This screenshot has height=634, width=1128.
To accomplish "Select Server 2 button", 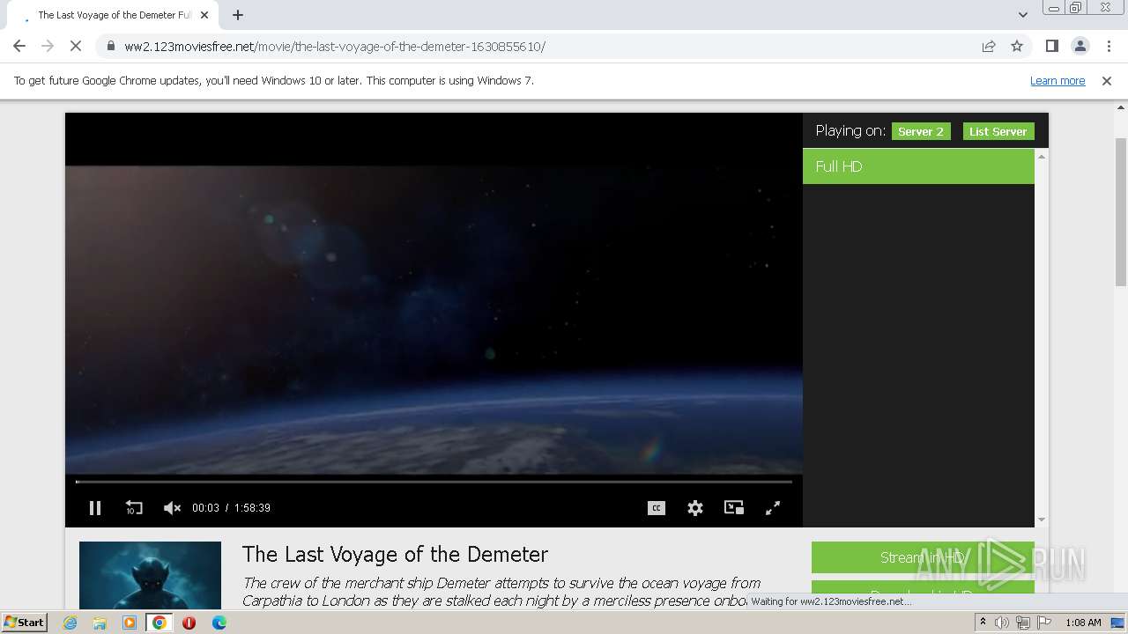I will point(921,131).
